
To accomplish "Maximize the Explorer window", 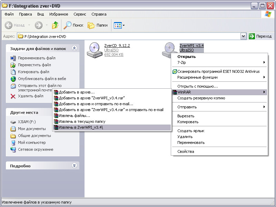I will click(262, 6).
